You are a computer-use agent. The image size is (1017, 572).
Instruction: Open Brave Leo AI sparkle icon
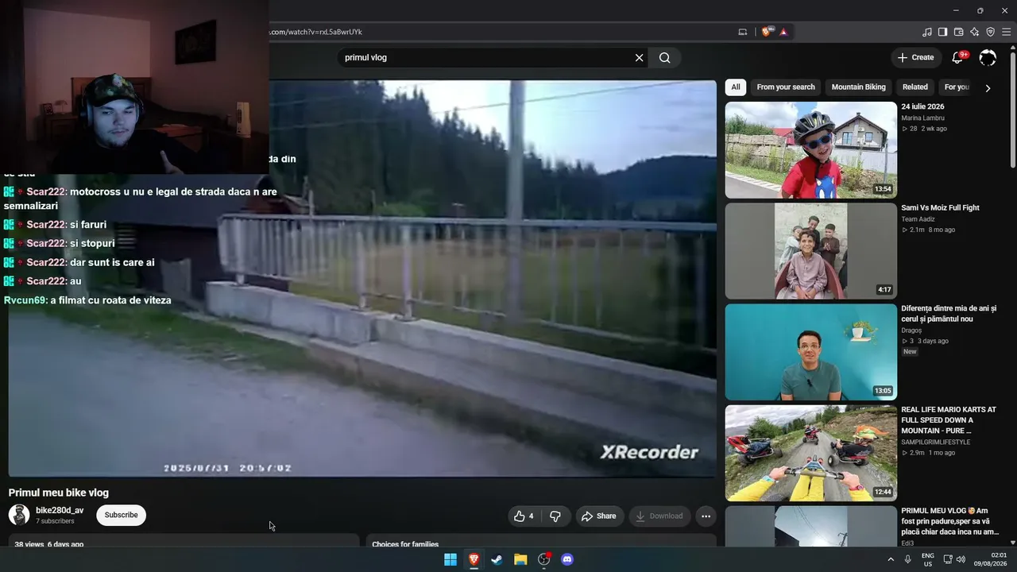pos(975,32)
